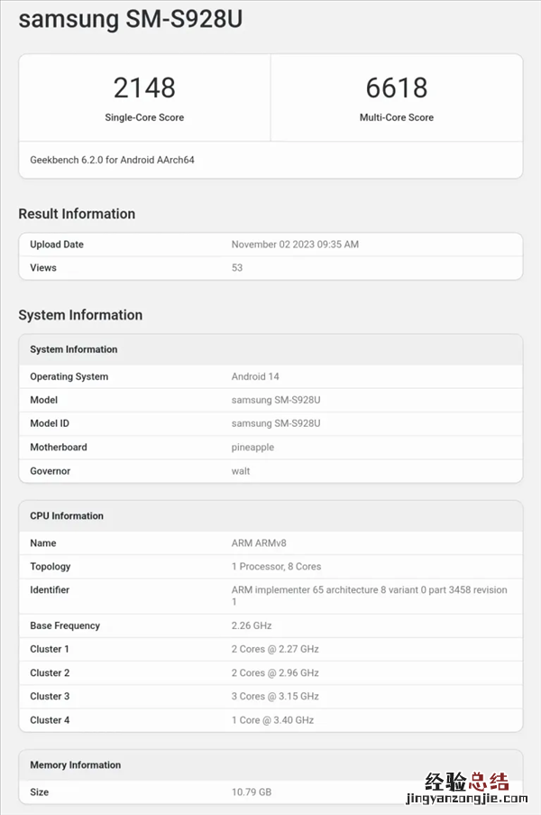The width and height of the screenshot is (541, 815).
Task: Click the 6618 Multi-Core Score value
Action: click(x=396, y=88)
